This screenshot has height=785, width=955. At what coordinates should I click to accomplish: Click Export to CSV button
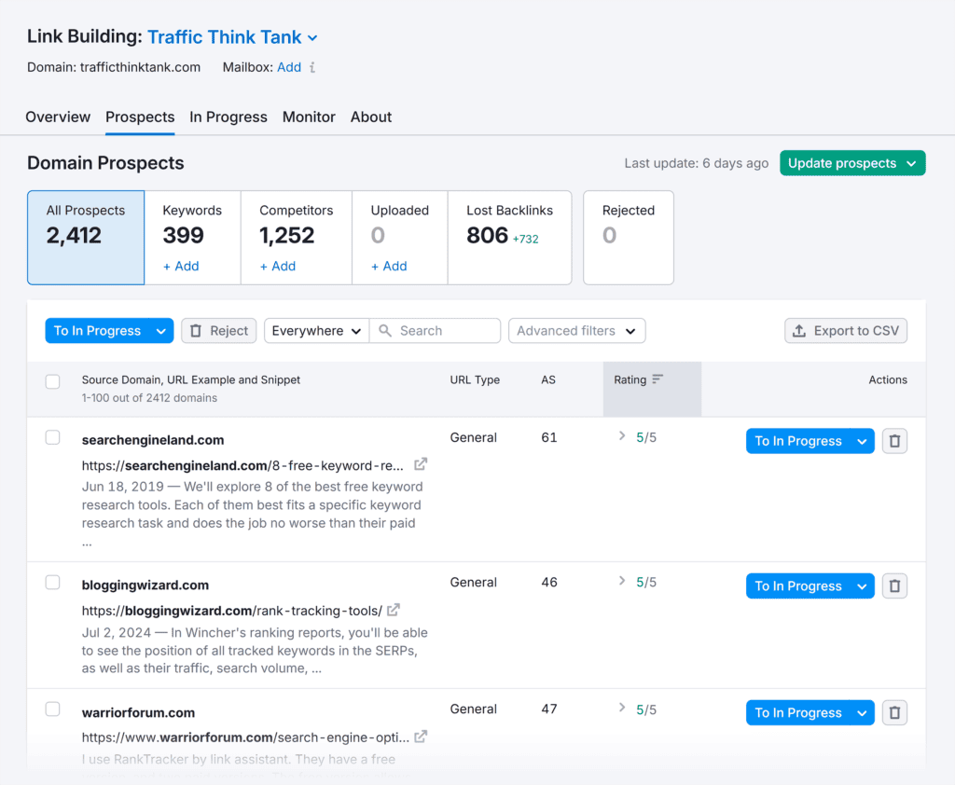tap(846, 331)
